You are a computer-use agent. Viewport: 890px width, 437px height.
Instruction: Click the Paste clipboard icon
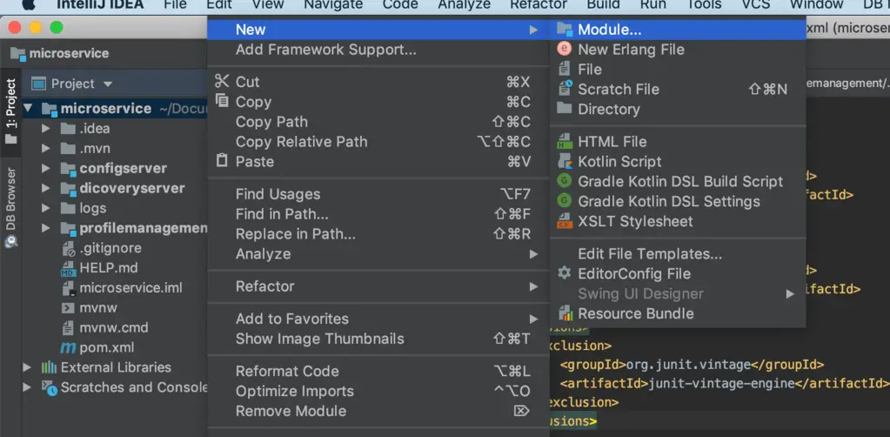pyautogui.click(x=222, y=161)
